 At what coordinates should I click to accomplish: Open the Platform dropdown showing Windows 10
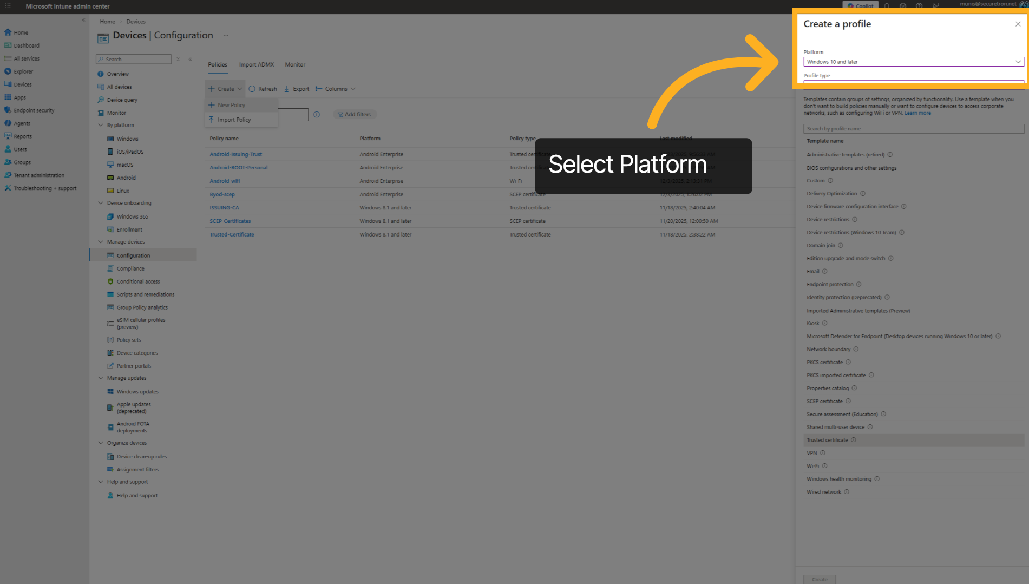913,62
